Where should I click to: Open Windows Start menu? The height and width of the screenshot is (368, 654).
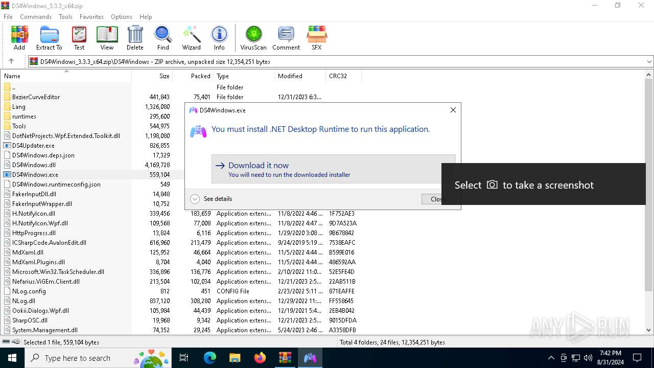point(12,358)
